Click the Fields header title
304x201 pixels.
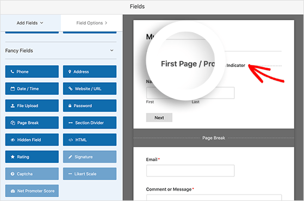click(137, 7)
